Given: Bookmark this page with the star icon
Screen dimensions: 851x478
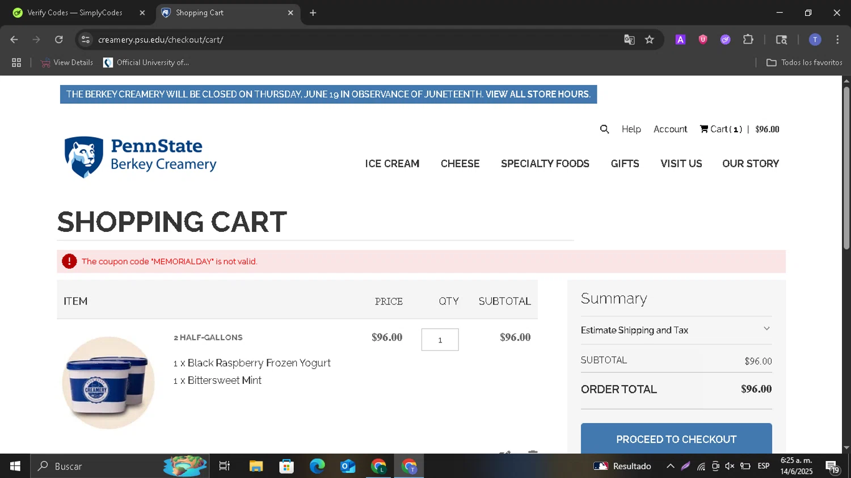Looking at the screenshot, I should pyautogui.click(x=650, y=40).
